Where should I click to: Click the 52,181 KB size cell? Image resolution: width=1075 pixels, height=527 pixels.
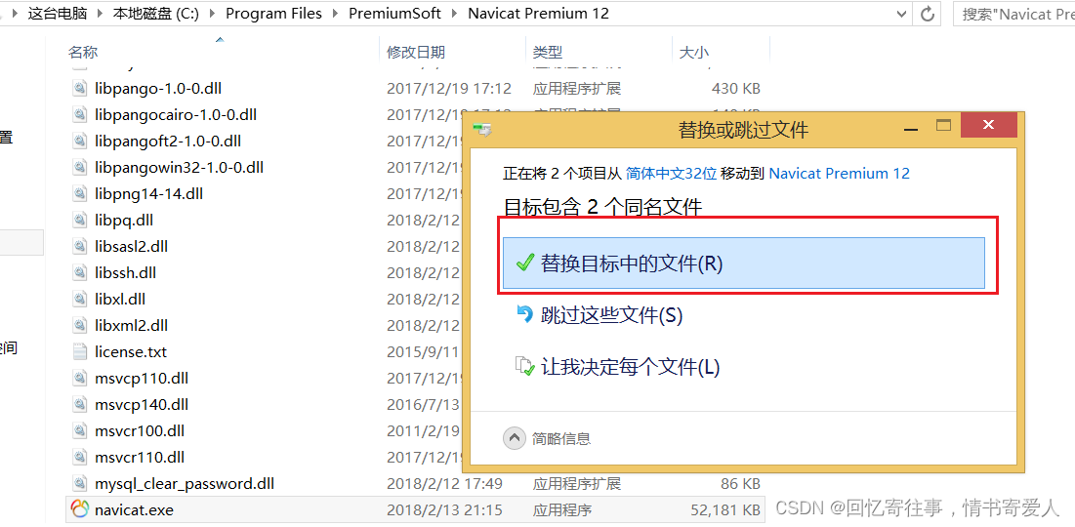pyautogui.click(x=724, y=509)
